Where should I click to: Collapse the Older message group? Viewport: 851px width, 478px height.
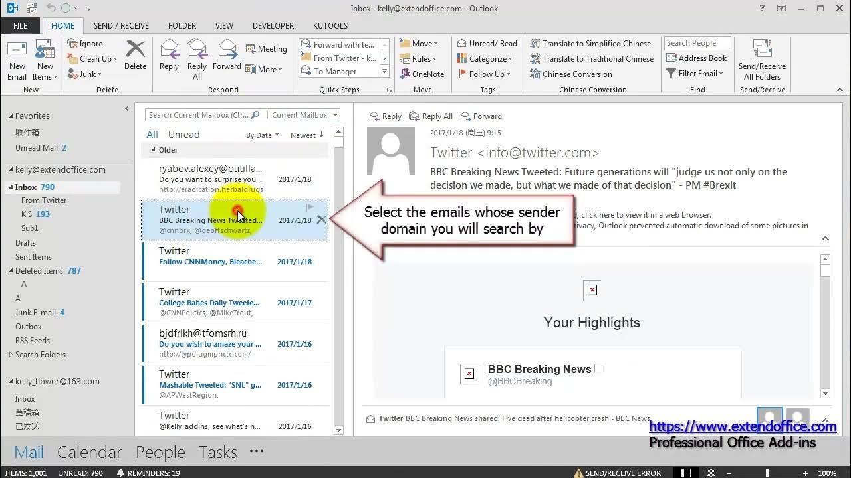tap(153, 150)
